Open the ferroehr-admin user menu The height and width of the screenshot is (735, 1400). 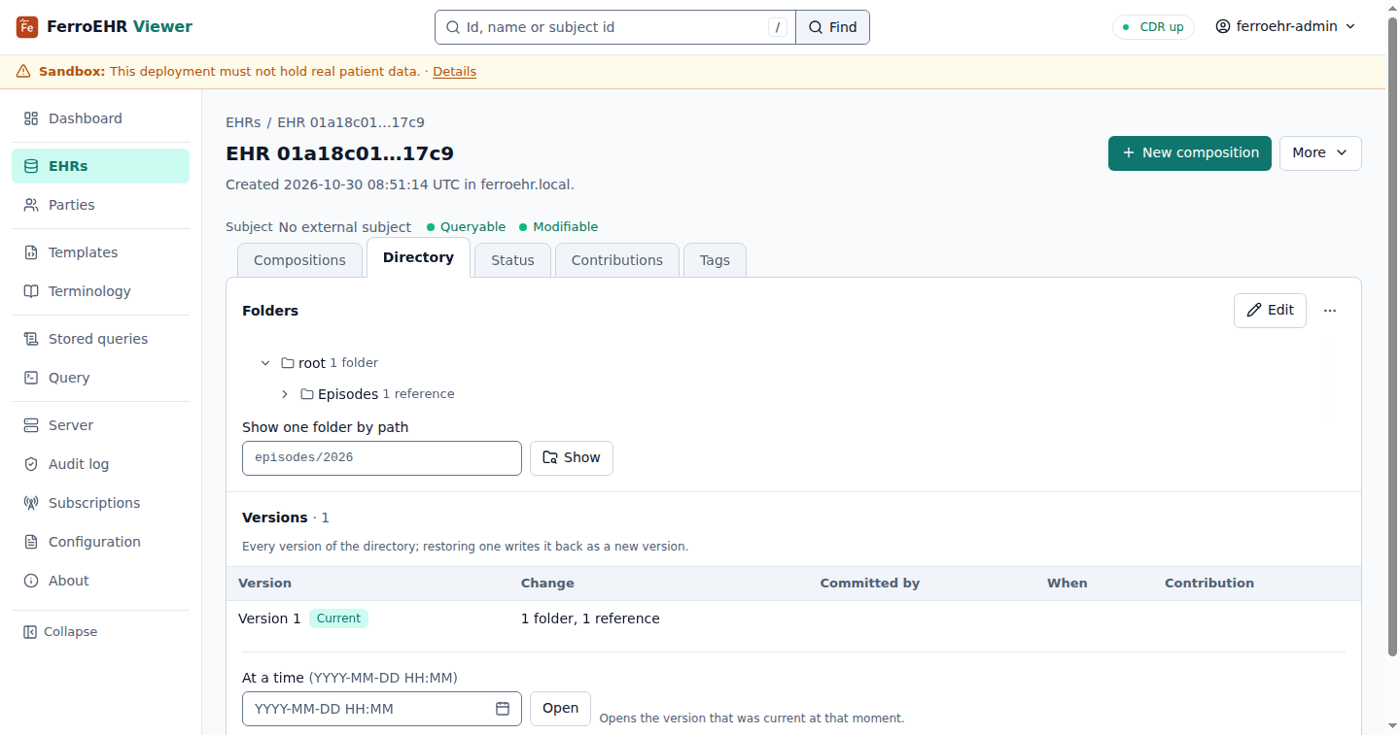click(1285, 27)
